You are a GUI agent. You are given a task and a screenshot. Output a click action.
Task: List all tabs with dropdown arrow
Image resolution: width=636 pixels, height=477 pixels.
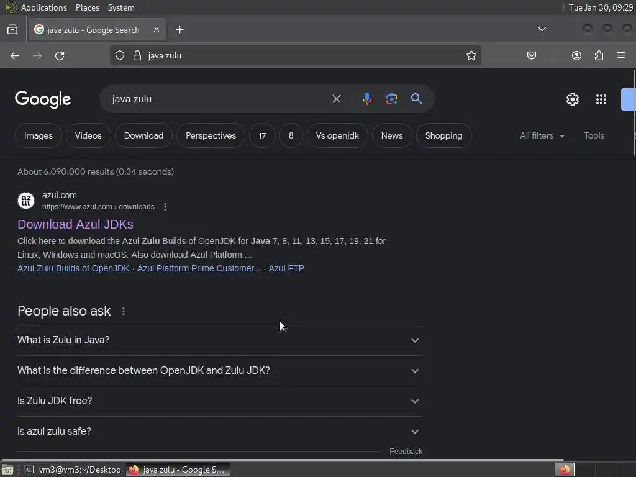[542, 29]
